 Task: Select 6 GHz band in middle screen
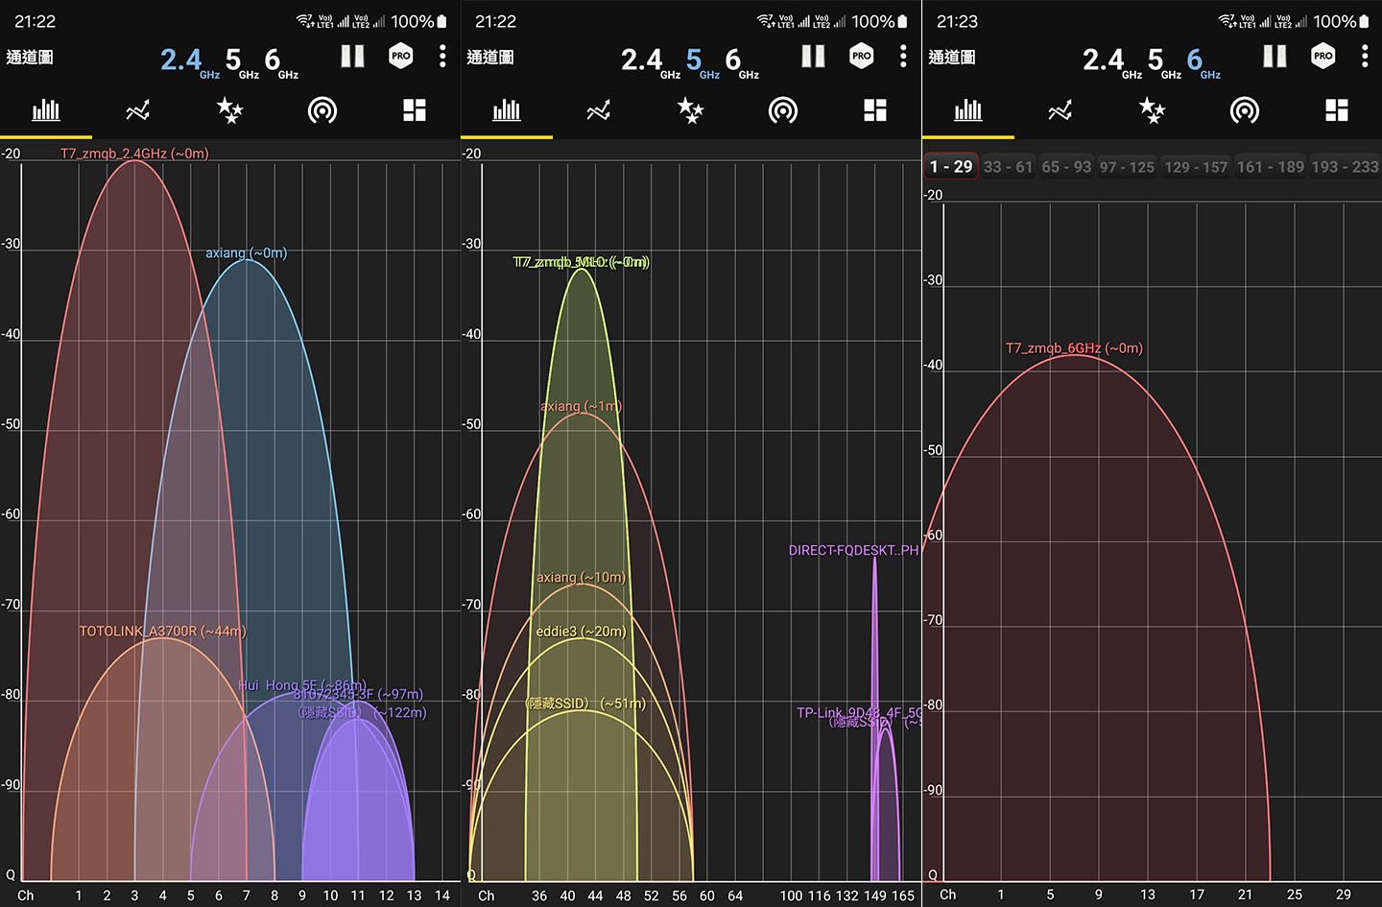coord(742,61)
